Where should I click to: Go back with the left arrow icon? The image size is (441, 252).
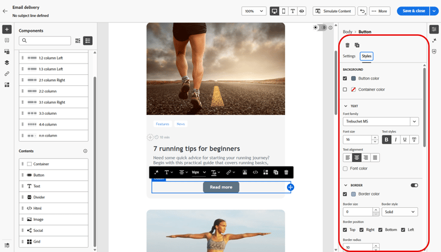(5, 11)
